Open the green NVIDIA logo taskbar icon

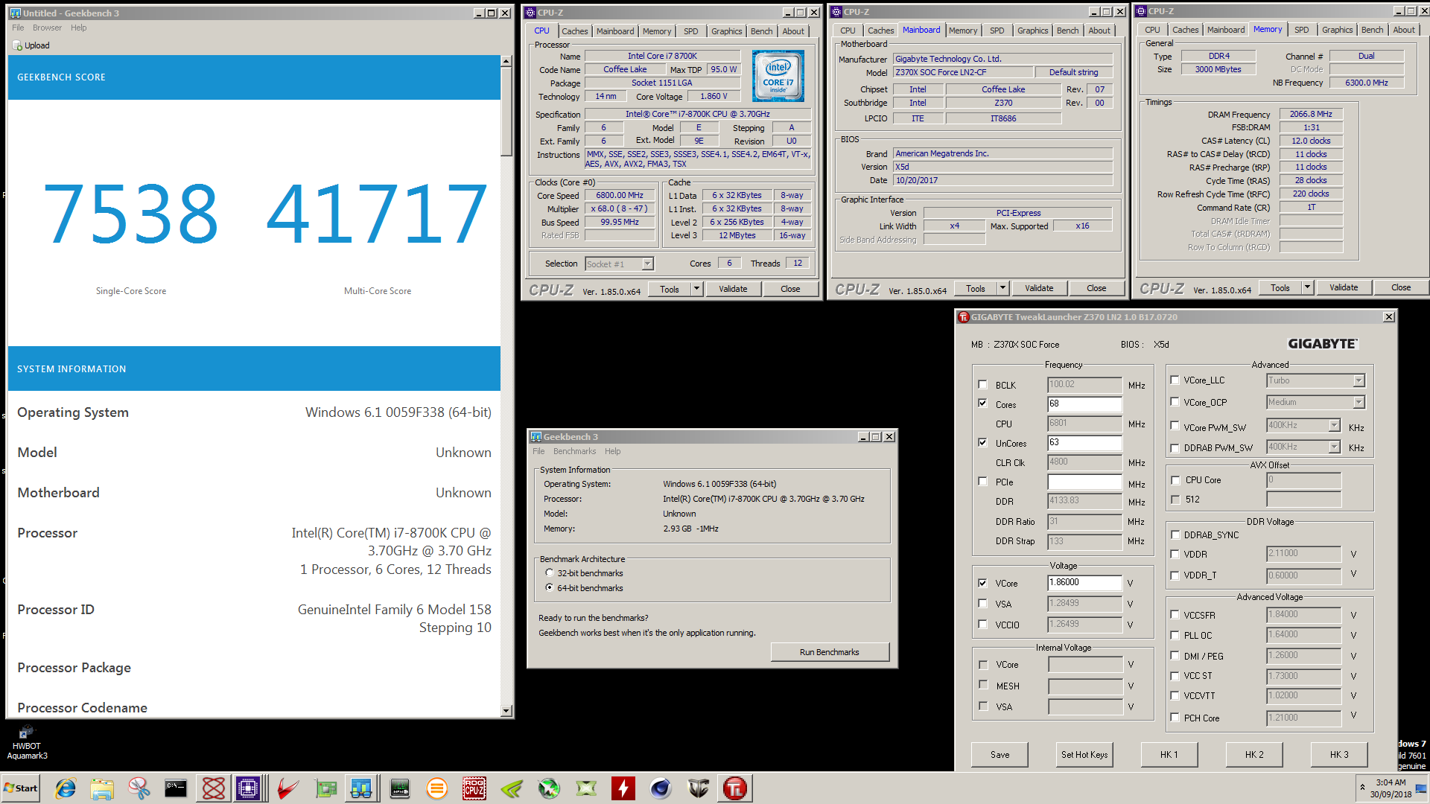point(512,788)
